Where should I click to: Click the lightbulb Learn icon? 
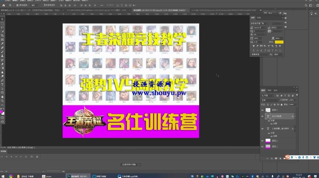point(312,14)
